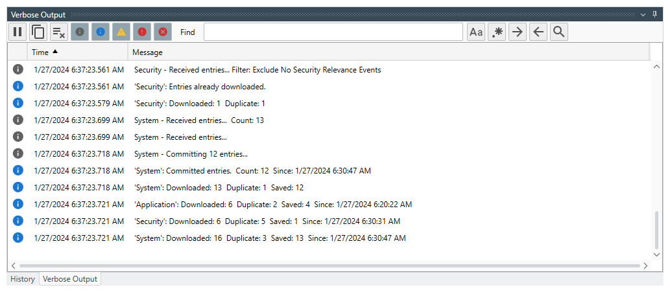The height and width of the screenshot is (292, 670).
Task: Toggle the yellow warning filter
Action: pyautogui.click(x=121, y=32)
